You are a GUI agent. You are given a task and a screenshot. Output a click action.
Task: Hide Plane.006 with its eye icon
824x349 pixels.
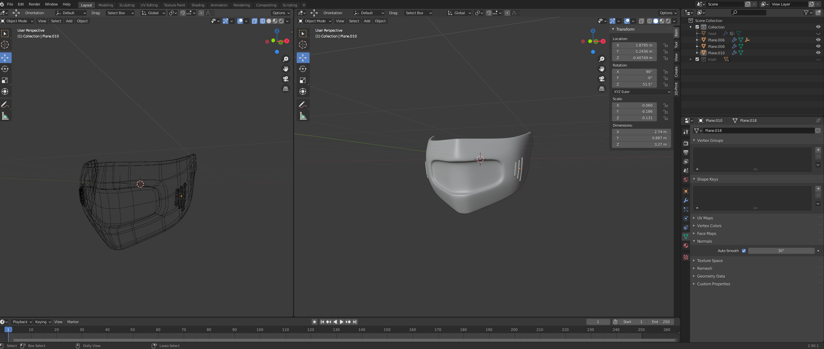pyautogui.click(x=818, y=40)
